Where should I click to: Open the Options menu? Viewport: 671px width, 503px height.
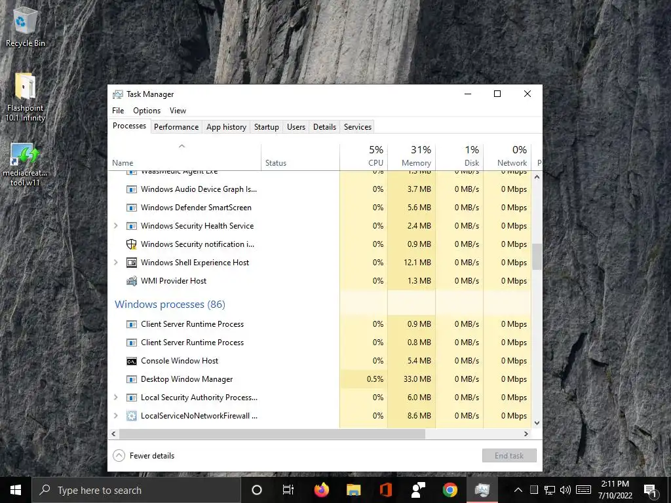(x=147, y=111)
